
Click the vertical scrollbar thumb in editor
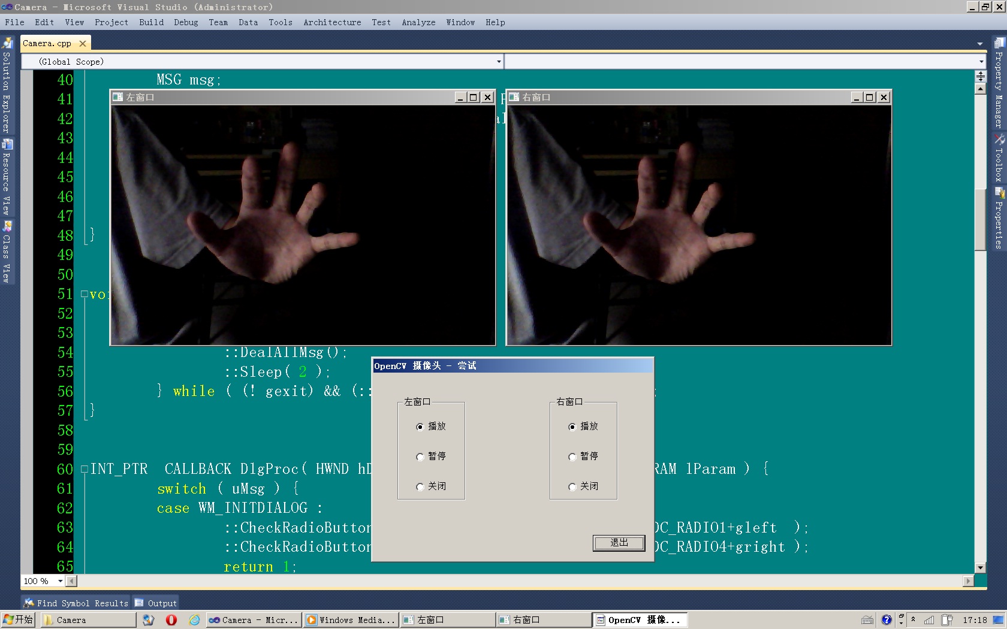coord(981,219)
